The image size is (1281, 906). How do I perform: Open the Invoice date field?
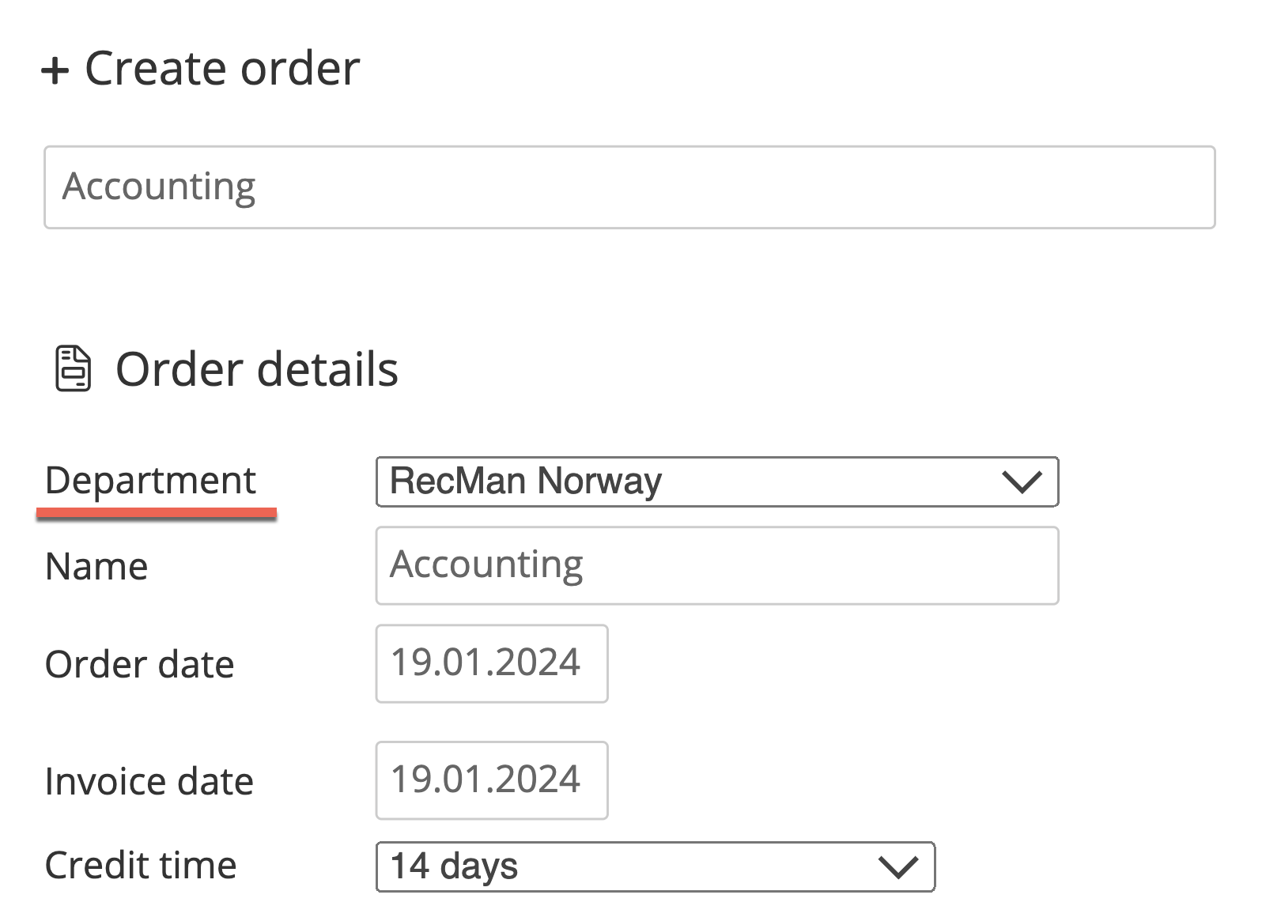491,780
